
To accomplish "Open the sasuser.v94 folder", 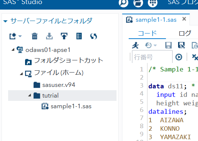I will pyautogui.click(x=59, y=85).
